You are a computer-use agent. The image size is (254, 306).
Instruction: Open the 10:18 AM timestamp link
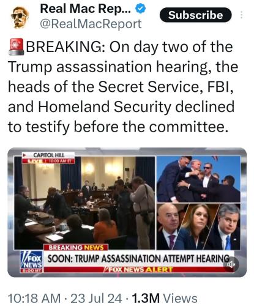[34, 298]
